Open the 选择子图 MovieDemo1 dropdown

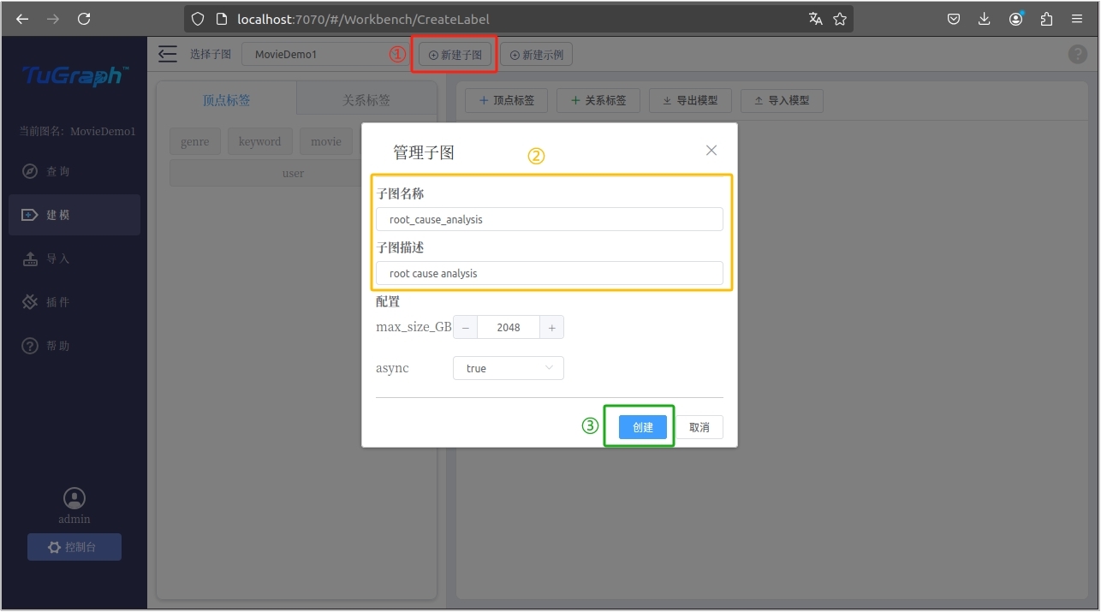click(x=317, y=55)
